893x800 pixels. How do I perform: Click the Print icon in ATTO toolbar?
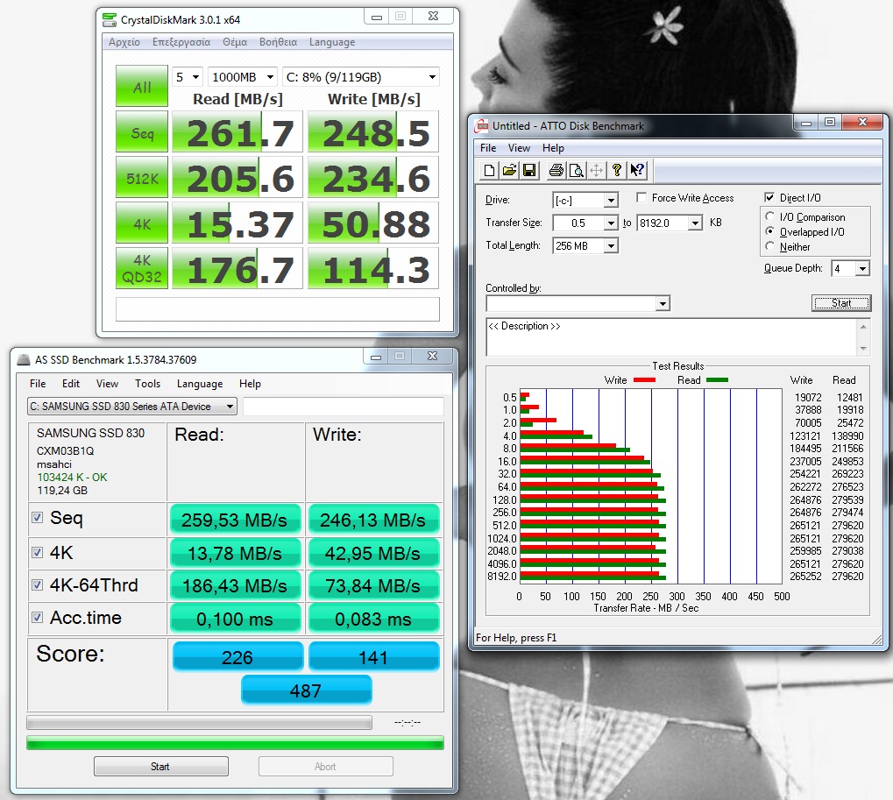556,170
